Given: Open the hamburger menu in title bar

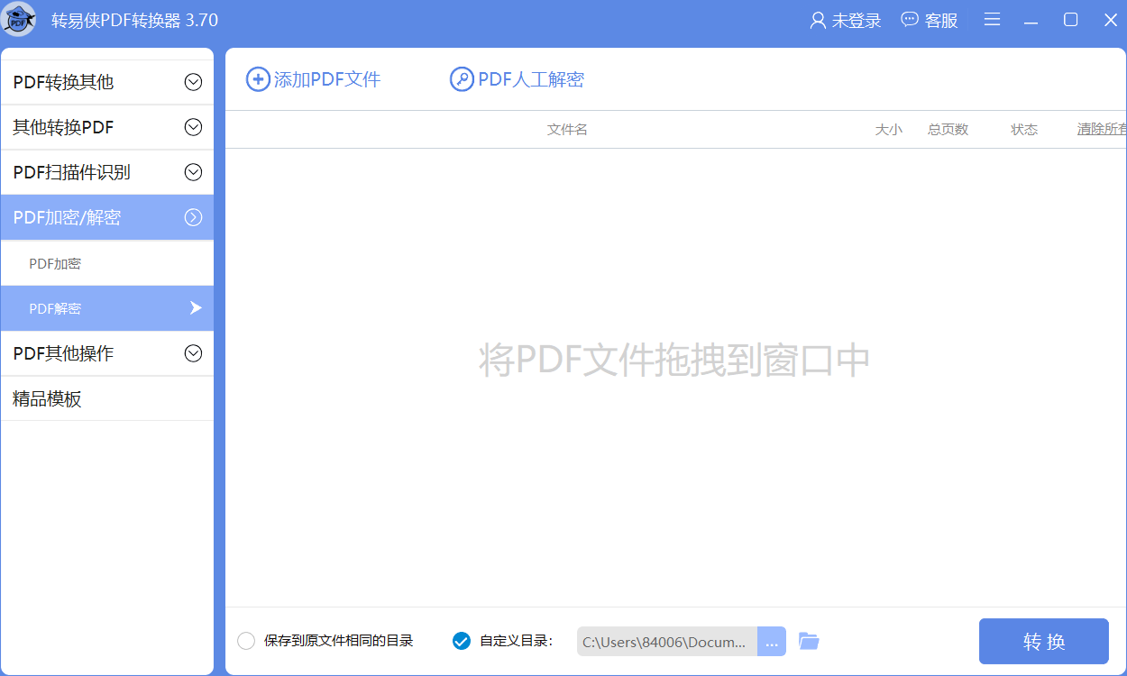Looking at the screenshot, I should (x=992, y=20).
